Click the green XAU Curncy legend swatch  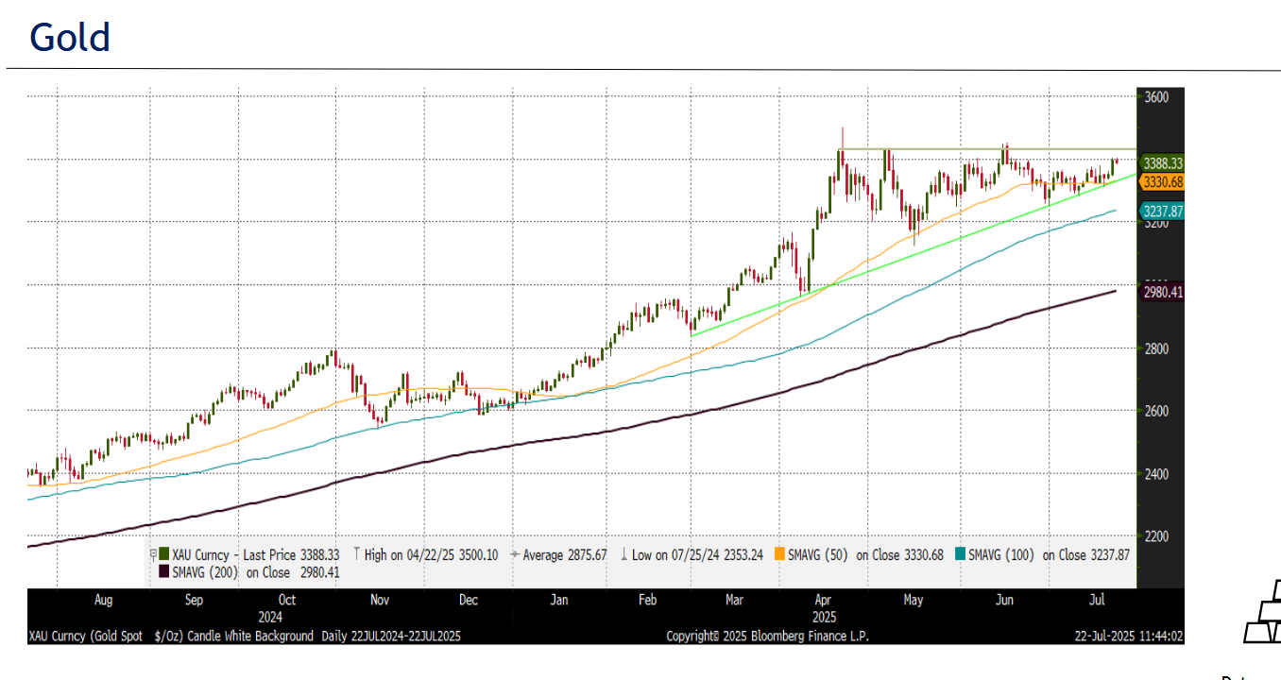pyautogui.click(x=164, y=555)
